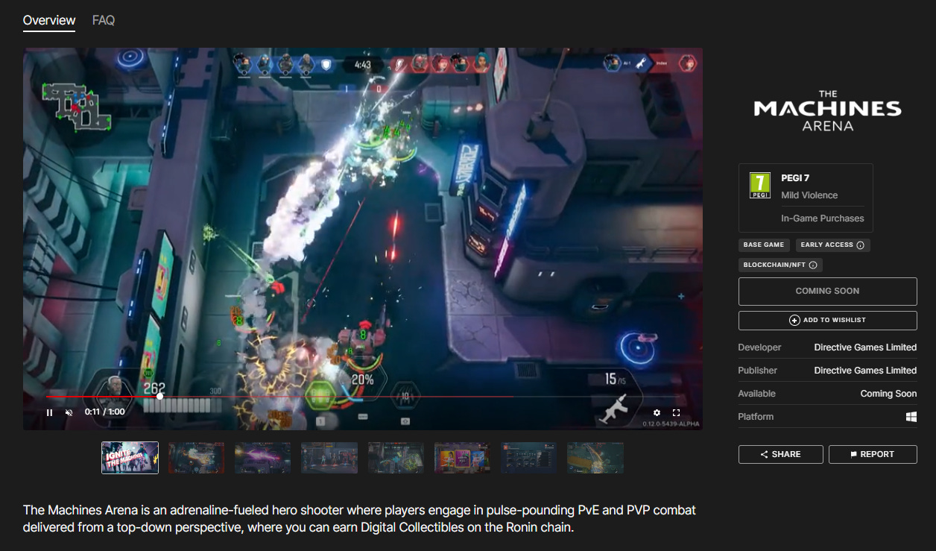Open video settings gear
This screenshot has width=936, height=551.
click(x=657, y=412)
